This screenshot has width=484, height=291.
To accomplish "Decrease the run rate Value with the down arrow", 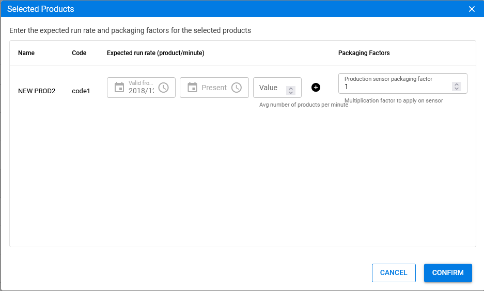I will (x=291, y=92).
